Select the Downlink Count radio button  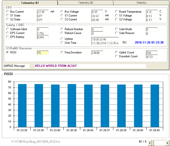coord(116,56)
